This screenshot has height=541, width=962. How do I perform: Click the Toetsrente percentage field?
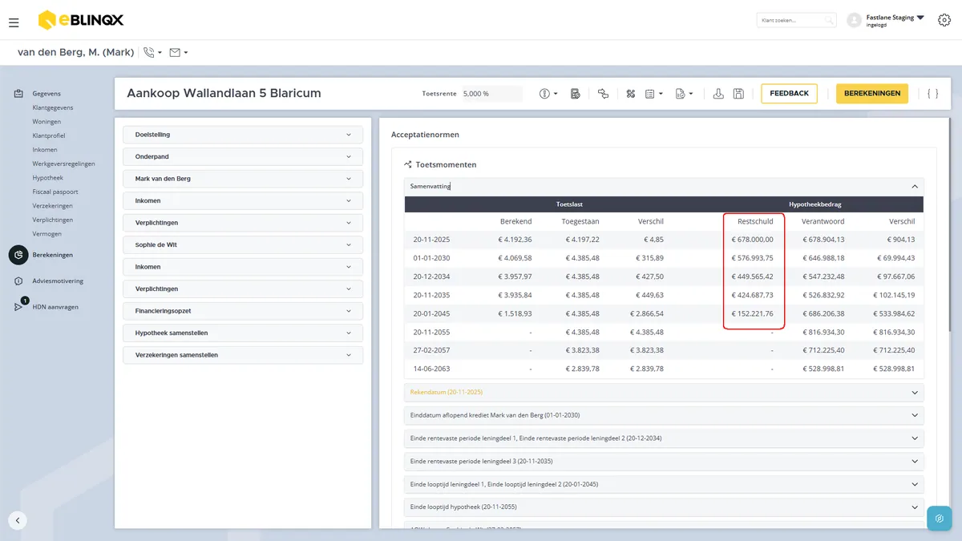pyautogui.click(x=491, y=94)
